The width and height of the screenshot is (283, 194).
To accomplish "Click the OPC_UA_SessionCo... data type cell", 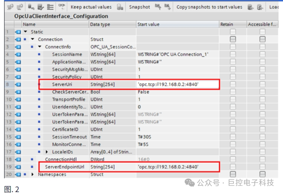I will click(x=113, y=47).
